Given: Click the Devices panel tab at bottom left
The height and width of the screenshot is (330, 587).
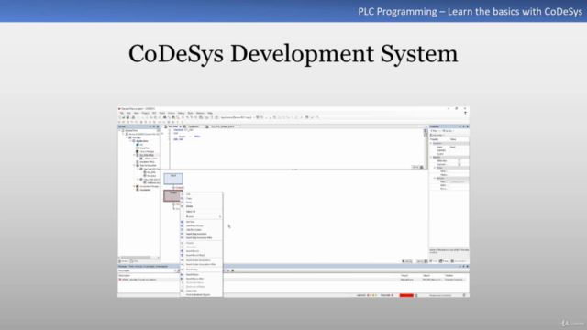Looking at the screenshot, I should (124, 261).
